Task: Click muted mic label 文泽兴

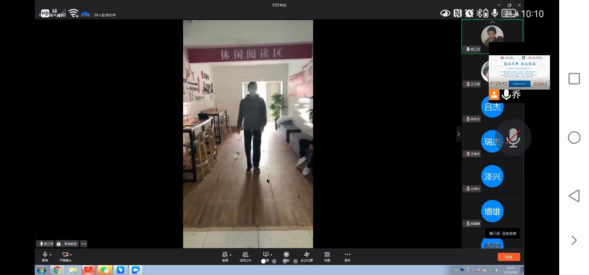Action: [x=472, y=189]
